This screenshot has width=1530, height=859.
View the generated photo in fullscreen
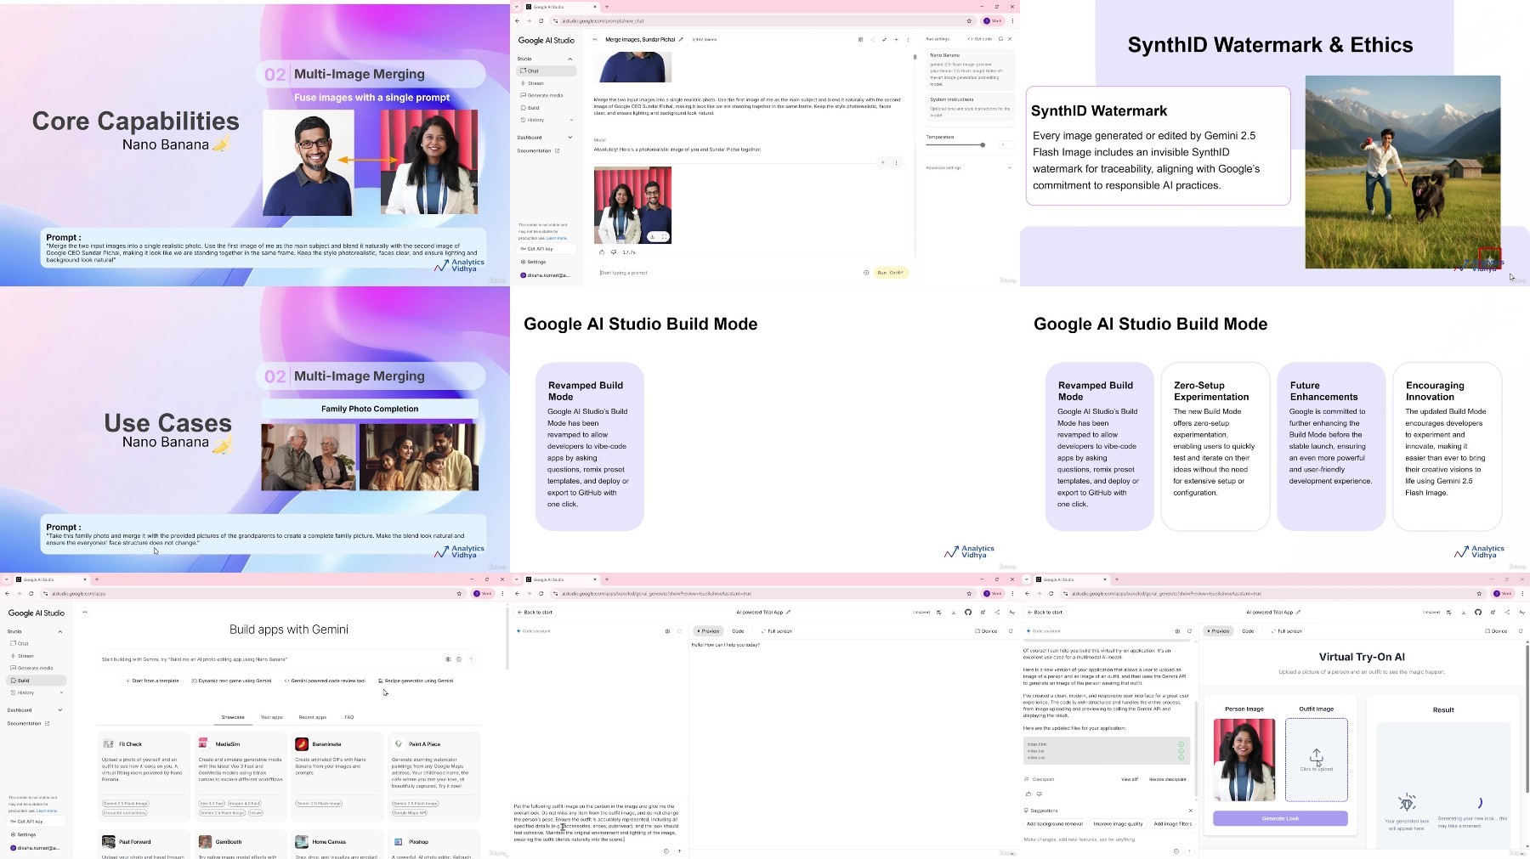point(664,236)
